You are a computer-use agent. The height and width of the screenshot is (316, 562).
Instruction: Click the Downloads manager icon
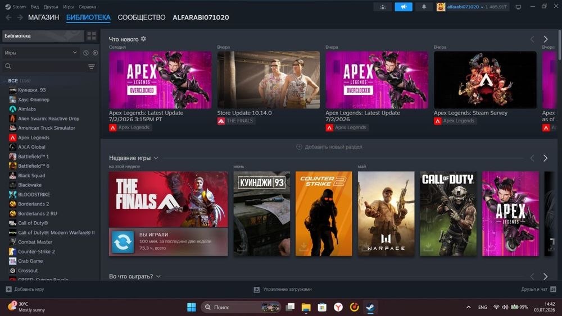pos(257,290)
